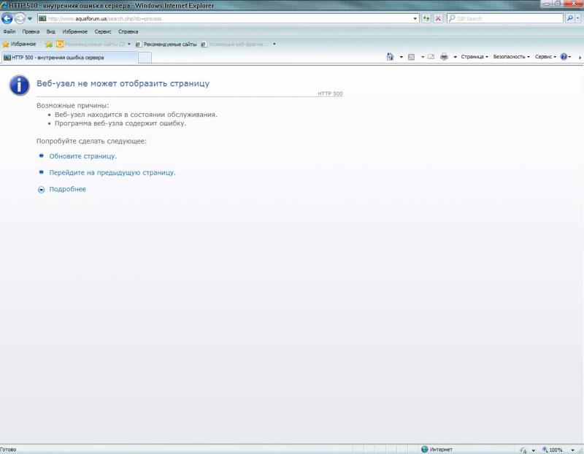584x454 pixels.
Task: Click the Read Mail envelope icon
Action: point(431,57)
